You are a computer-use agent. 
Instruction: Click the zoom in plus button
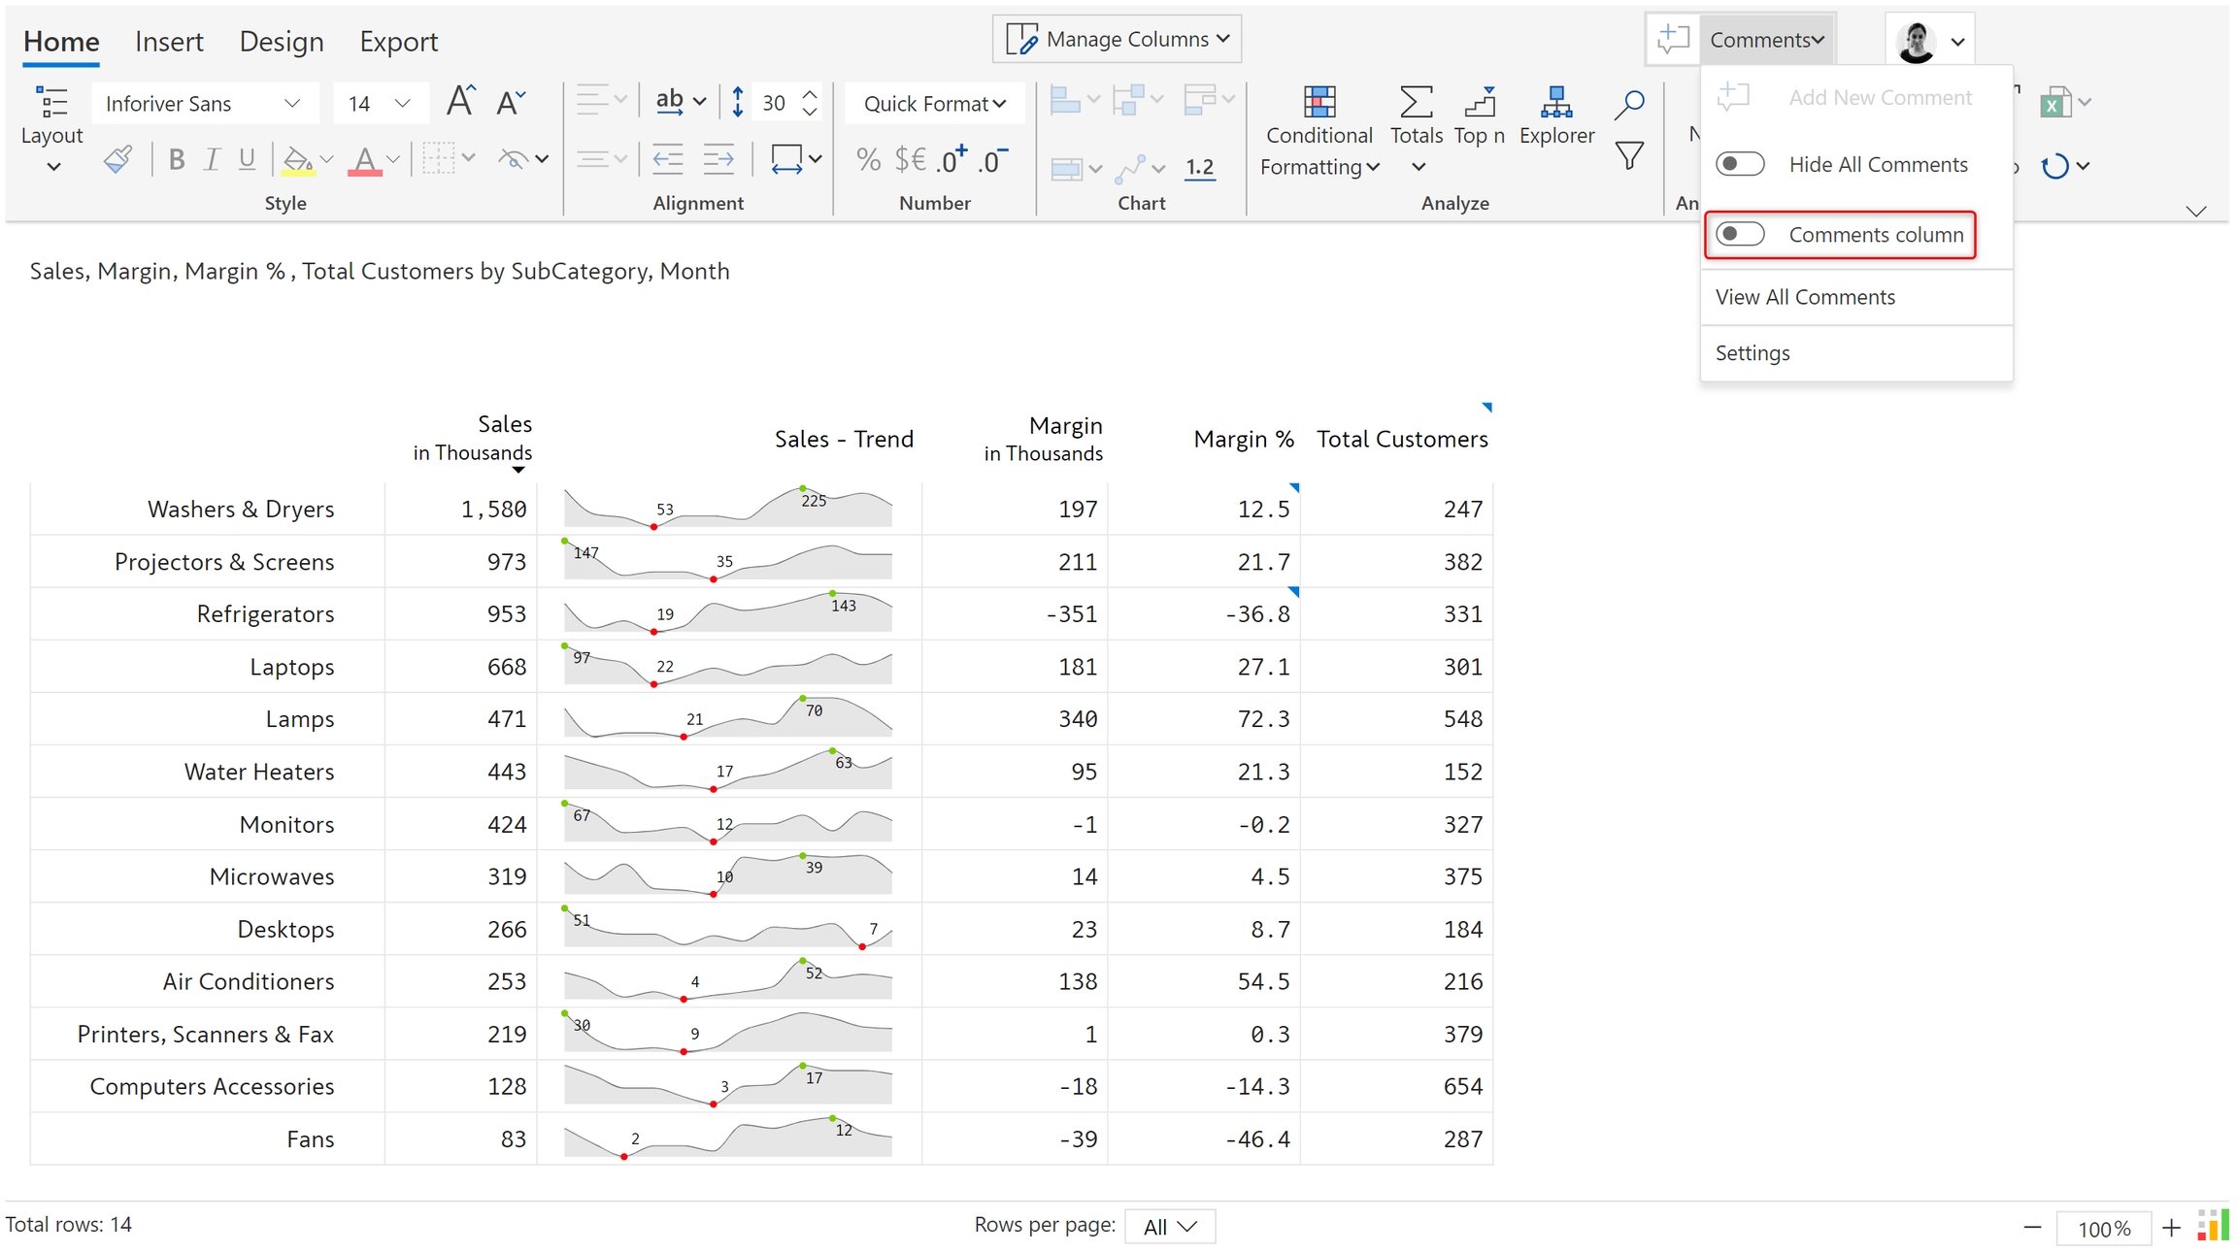(x=2171, y=1228)
